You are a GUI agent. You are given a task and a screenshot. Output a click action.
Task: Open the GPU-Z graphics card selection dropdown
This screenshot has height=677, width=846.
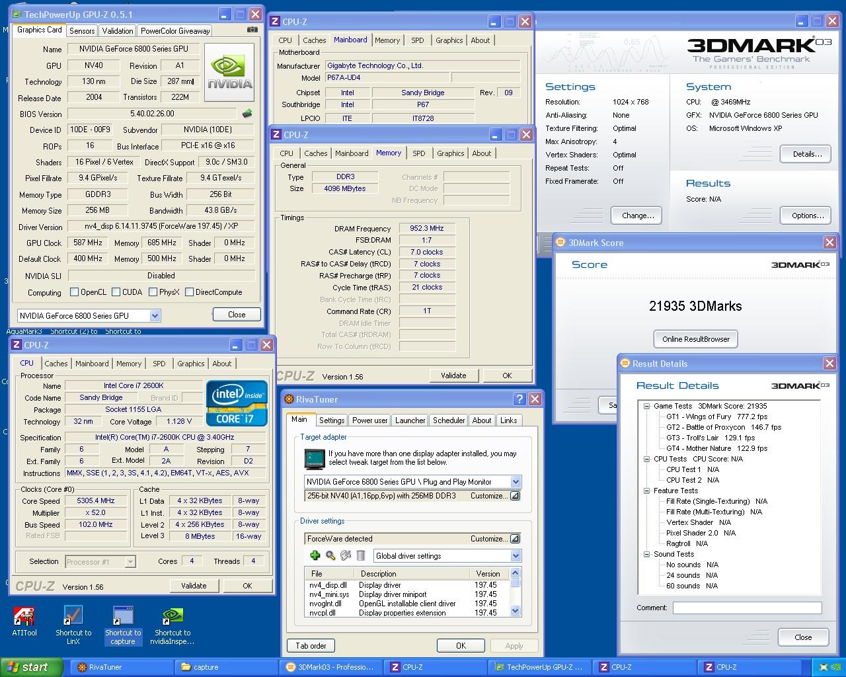155,315
